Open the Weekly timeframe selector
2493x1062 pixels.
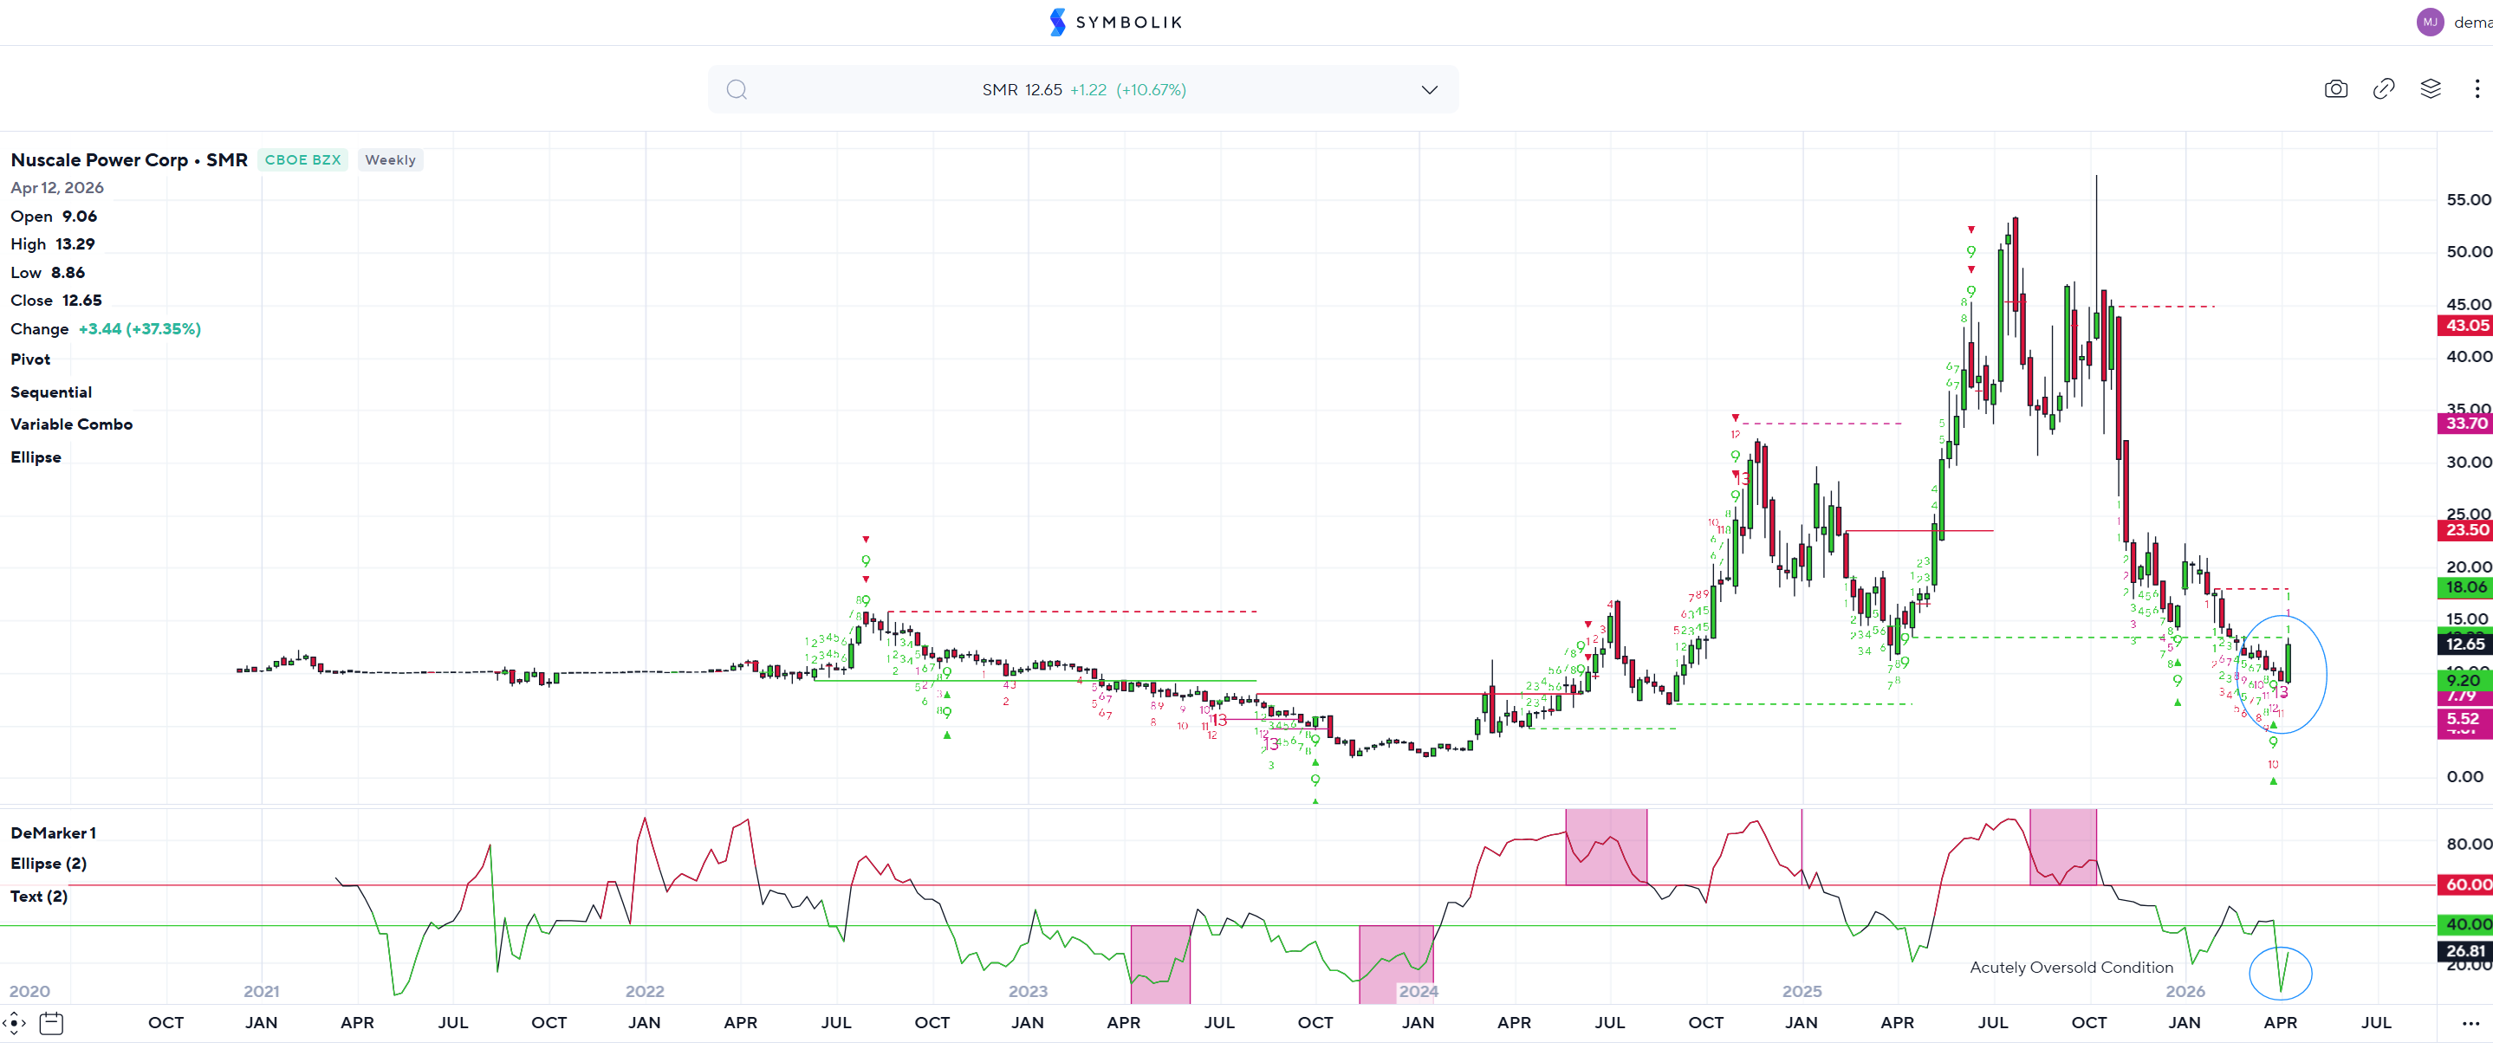coord(390,159)
